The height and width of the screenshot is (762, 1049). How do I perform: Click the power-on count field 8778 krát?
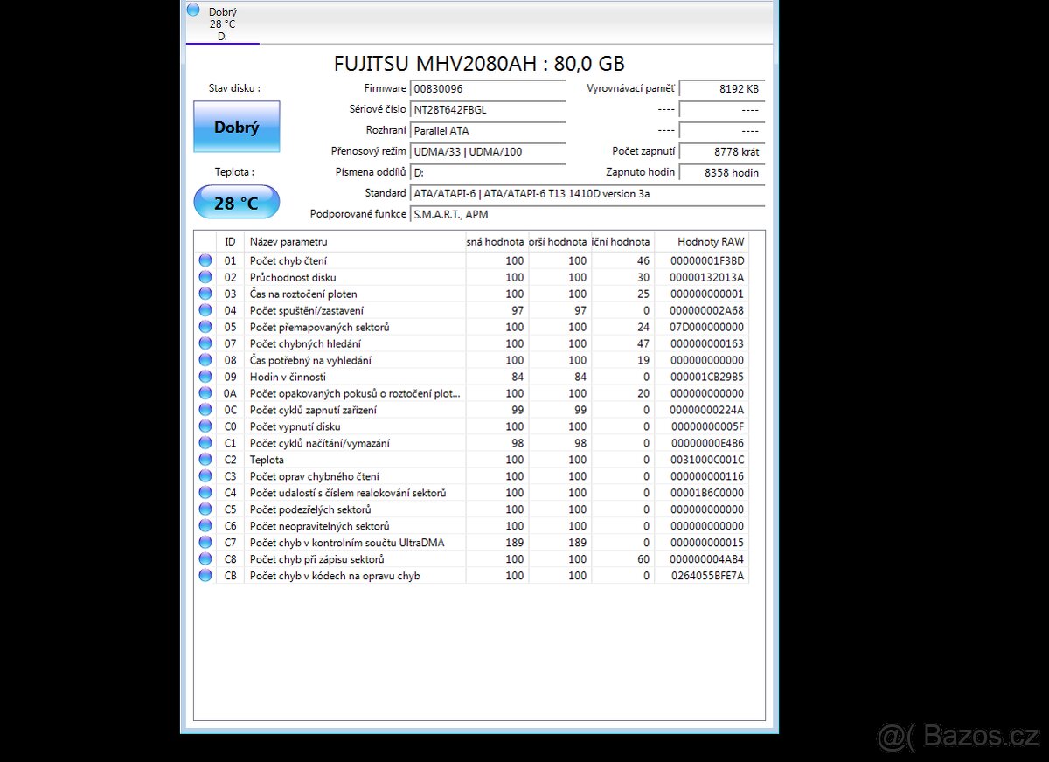click(x=722, y=151)
